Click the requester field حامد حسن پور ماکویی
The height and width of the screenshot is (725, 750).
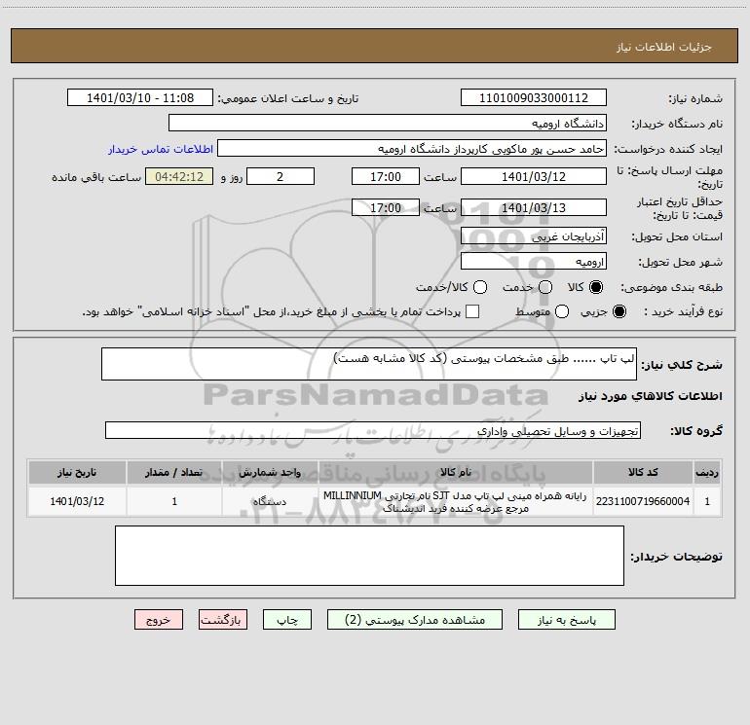[412, 148]
